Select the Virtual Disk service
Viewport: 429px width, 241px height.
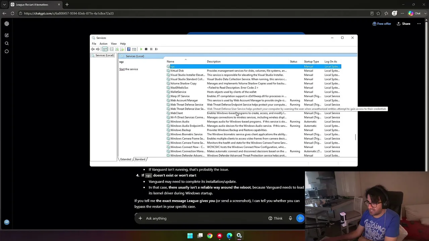coord(254,71)
